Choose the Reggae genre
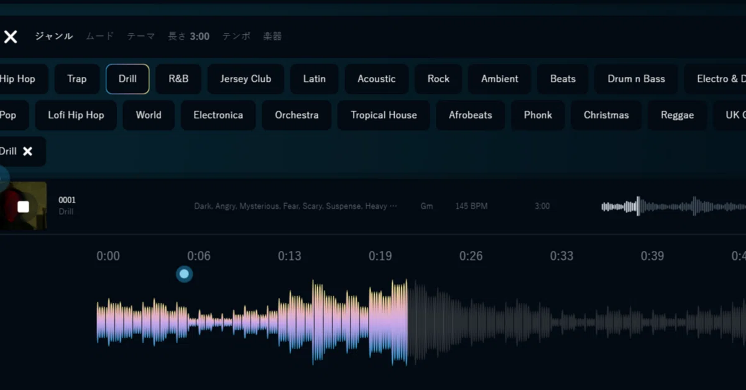The image size is (746, 390). (677, 115)
